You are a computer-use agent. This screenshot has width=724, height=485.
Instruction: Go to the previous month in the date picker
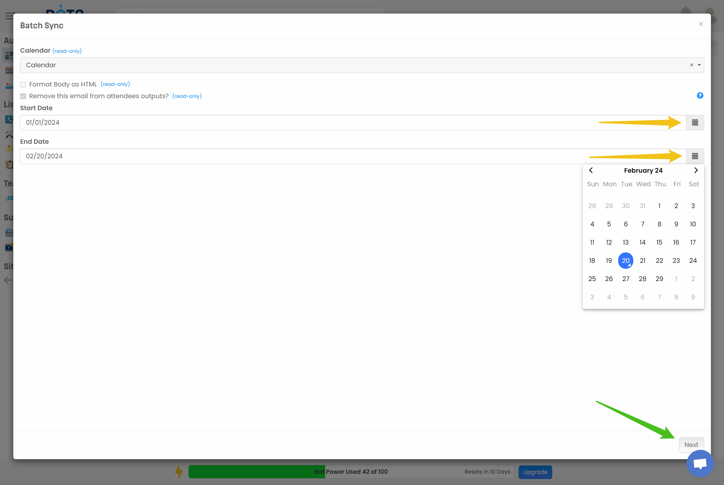click(591, 170)
